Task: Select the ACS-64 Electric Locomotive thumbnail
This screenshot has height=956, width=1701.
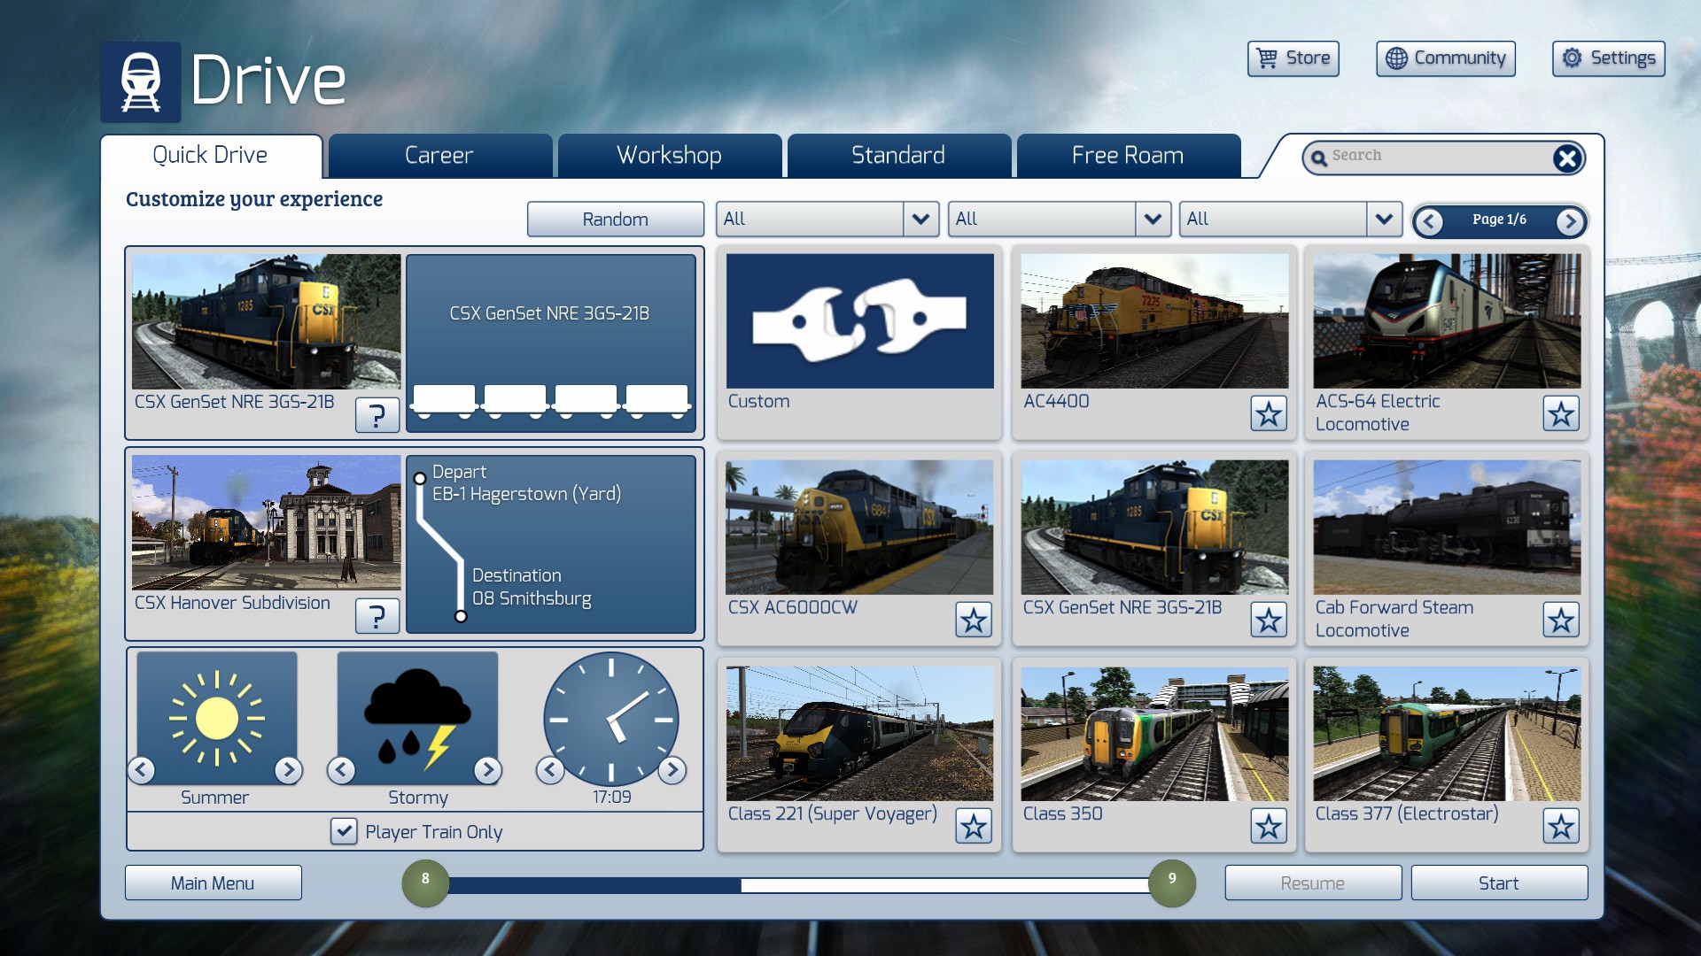Action: [1447, 321]
